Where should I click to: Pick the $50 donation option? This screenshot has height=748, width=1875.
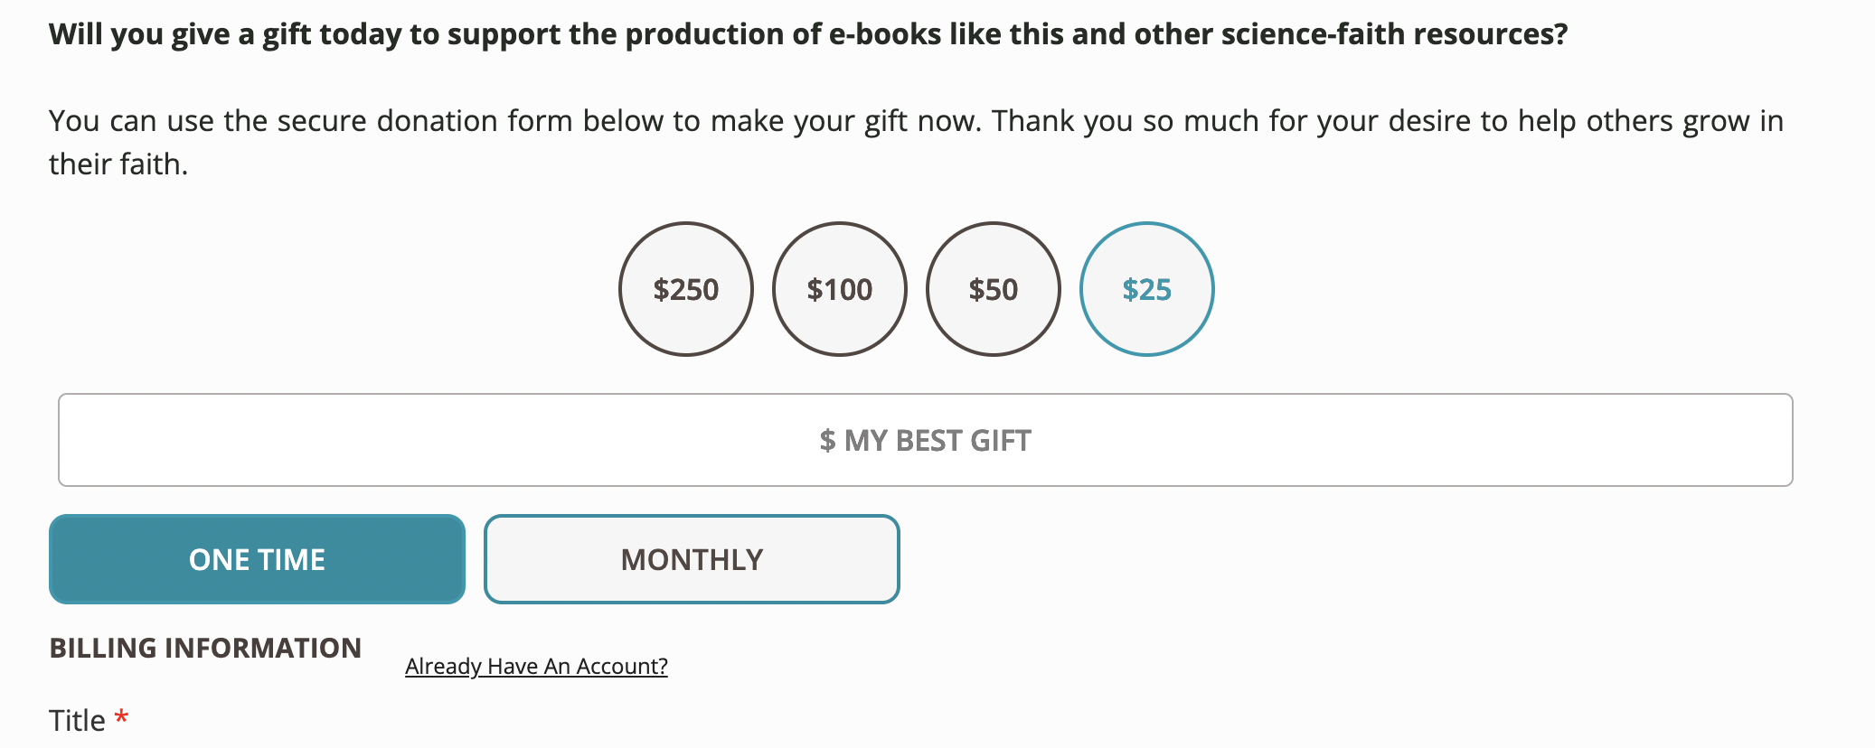pyautogui.click(x=993, y=289)
